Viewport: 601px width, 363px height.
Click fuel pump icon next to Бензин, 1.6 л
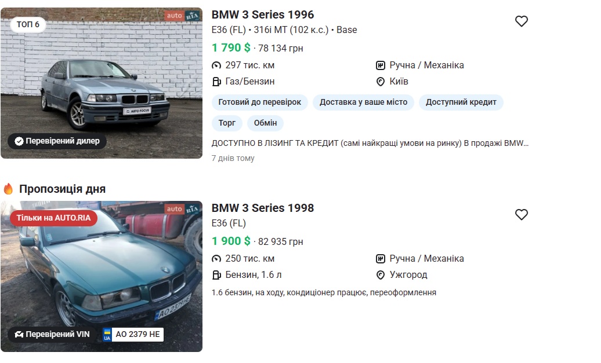point(216,275)
